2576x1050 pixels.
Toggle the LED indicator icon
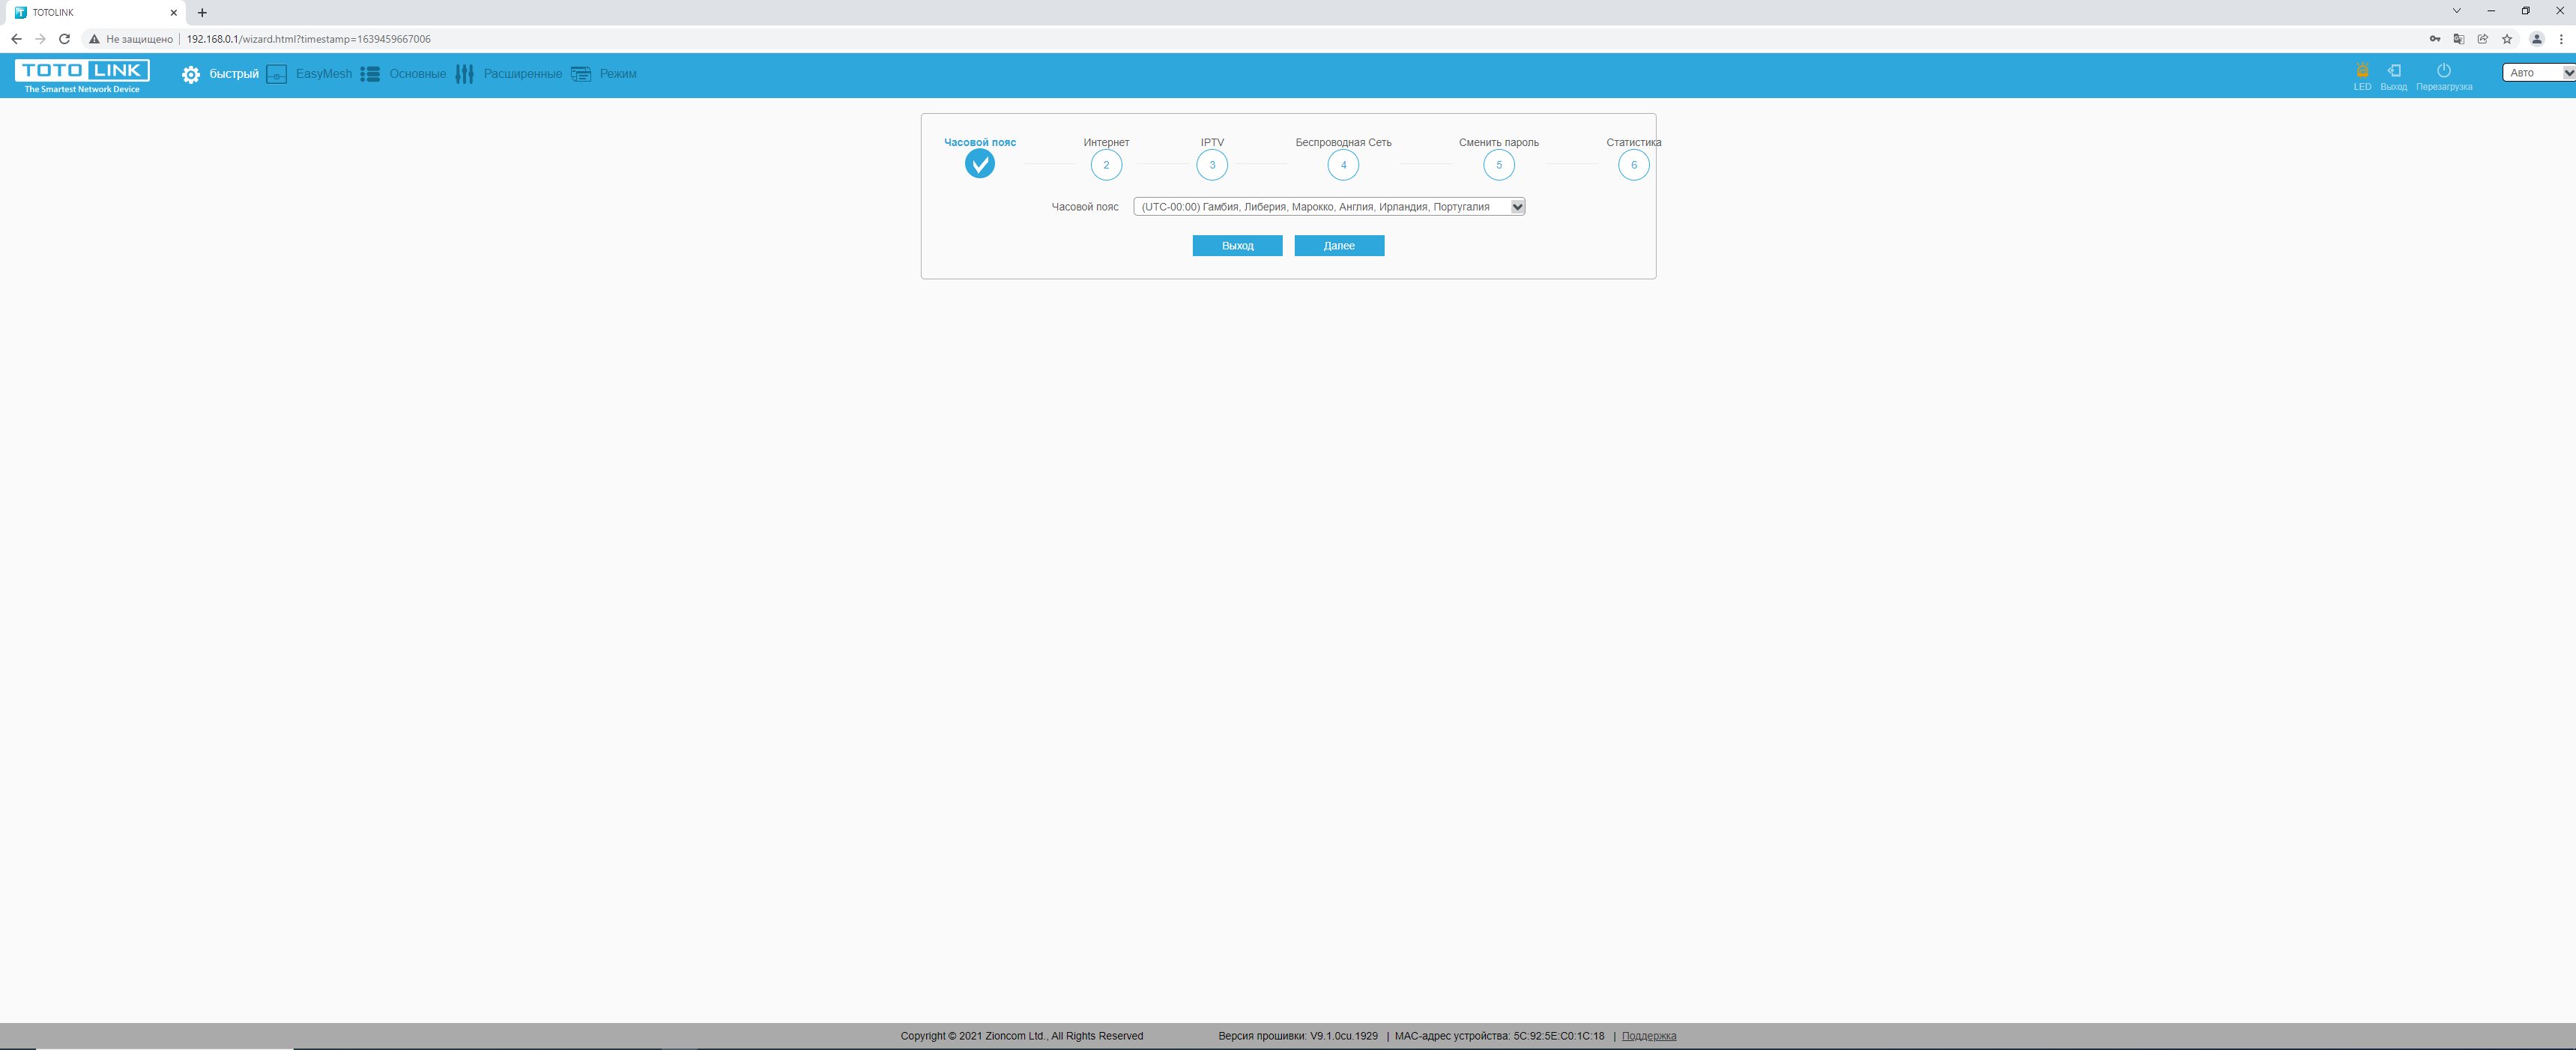(2362, 71)
